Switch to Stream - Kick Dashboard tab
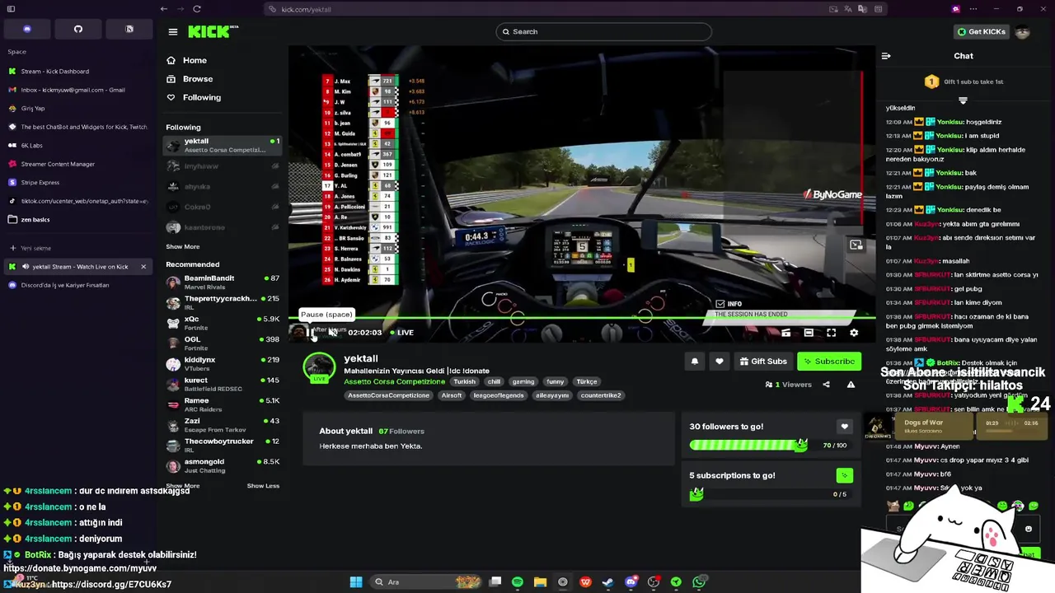The height and width of the screenshot is (593, 1055). click(78, 72)
